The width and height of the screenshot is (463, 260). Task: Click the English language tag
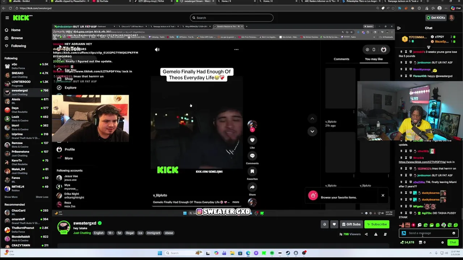click(99, 233)
